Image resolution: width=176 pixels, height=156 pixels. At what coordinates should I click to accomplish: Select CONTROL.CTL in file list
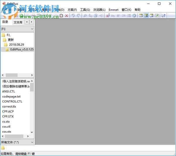click(12, 101)
